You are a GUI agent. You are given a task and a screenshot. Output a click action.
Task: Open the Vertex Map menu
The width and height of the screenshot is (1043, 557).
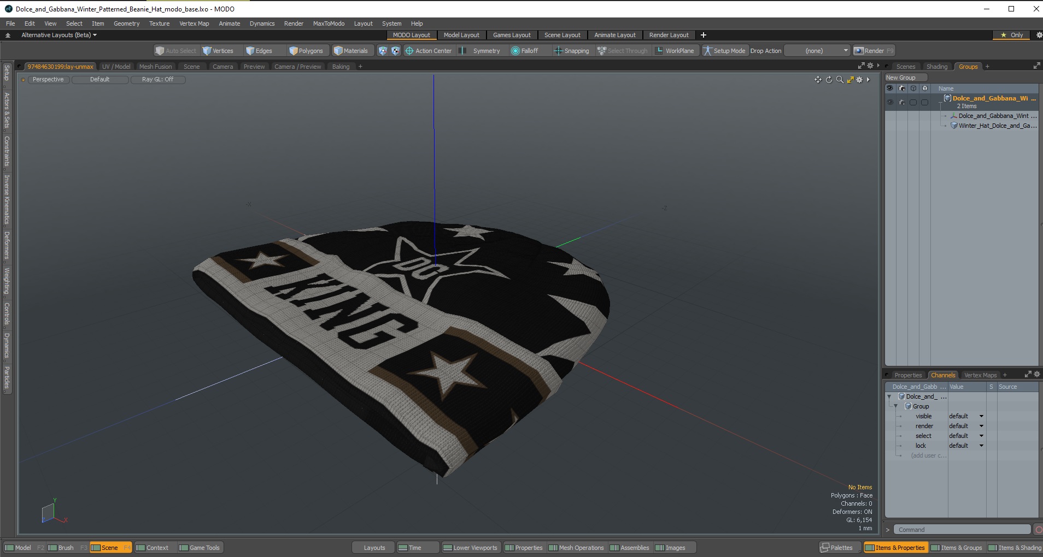point(194,23)
